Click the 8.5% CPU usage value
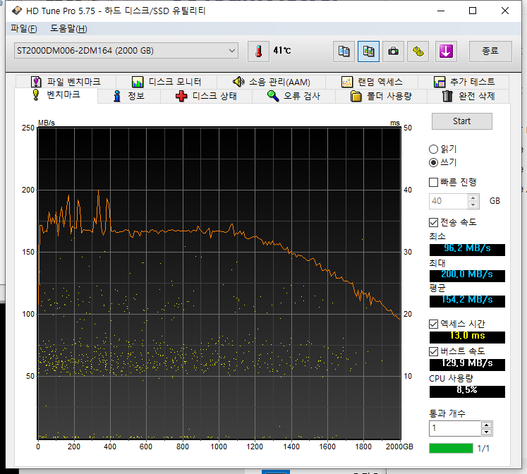527x474 pixels. (467, 390)
